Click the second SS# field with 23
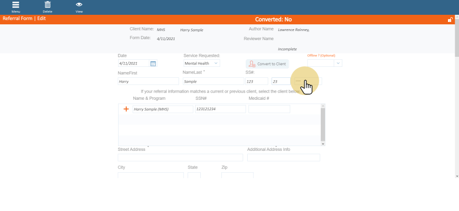 click(x=281, y=82)
